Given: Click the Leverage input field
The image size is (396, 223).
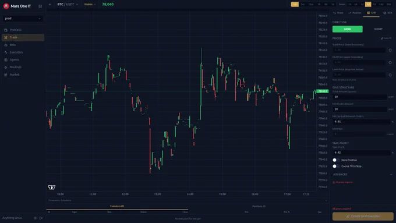Looking at the screenshot, I should point(359,134).
